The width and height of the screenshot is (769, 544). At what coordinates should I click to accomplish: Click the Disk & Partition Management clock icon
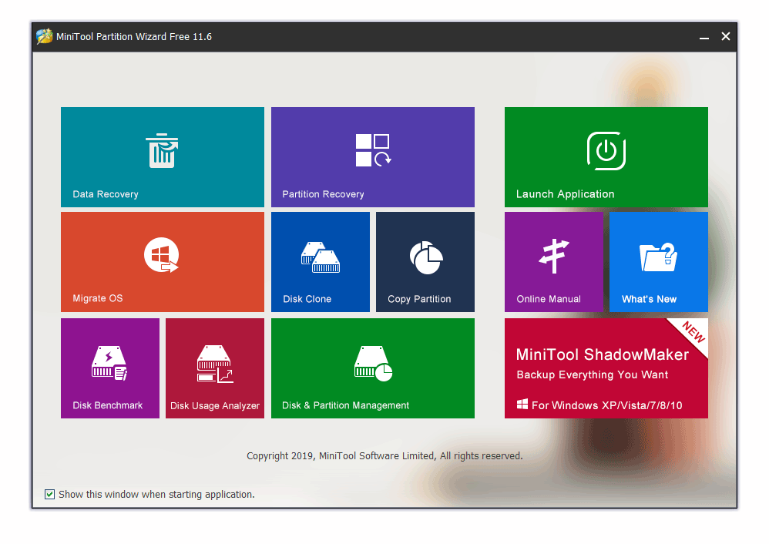tap(373, 362)
